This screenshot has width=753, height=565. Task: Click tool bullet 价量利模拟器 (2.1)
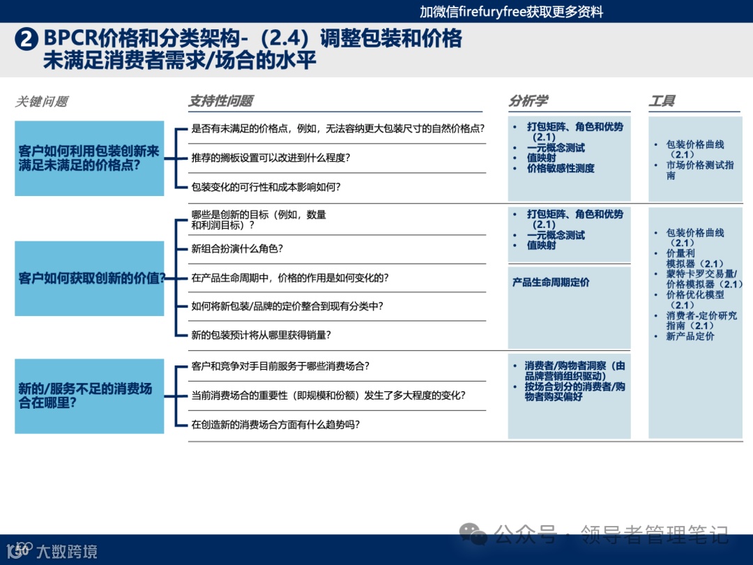[x=694, y=259]
